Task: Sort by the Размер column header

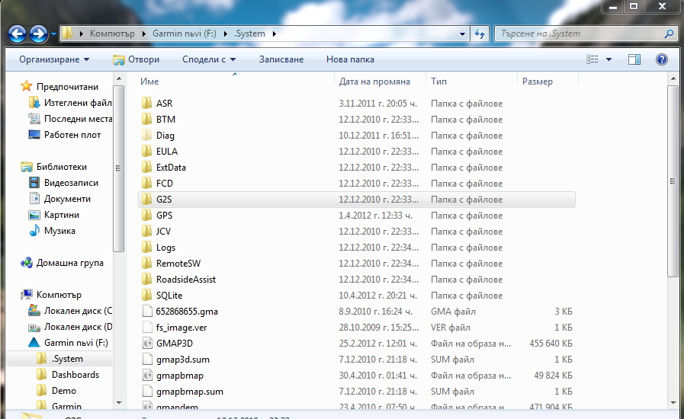Action: point(538,82)
